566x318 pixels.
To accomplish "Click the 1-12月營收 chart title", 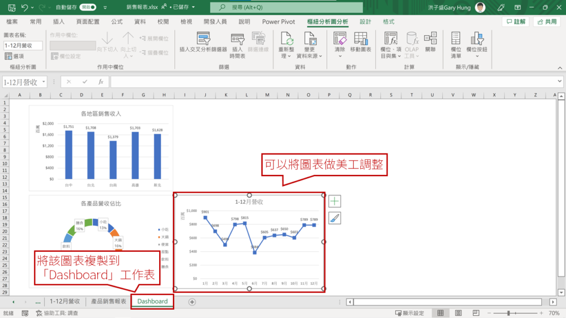I will (x=249, y=202).
